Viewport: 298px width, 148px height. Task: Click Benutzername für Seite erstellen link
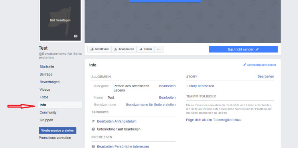(x=151, y=105)
